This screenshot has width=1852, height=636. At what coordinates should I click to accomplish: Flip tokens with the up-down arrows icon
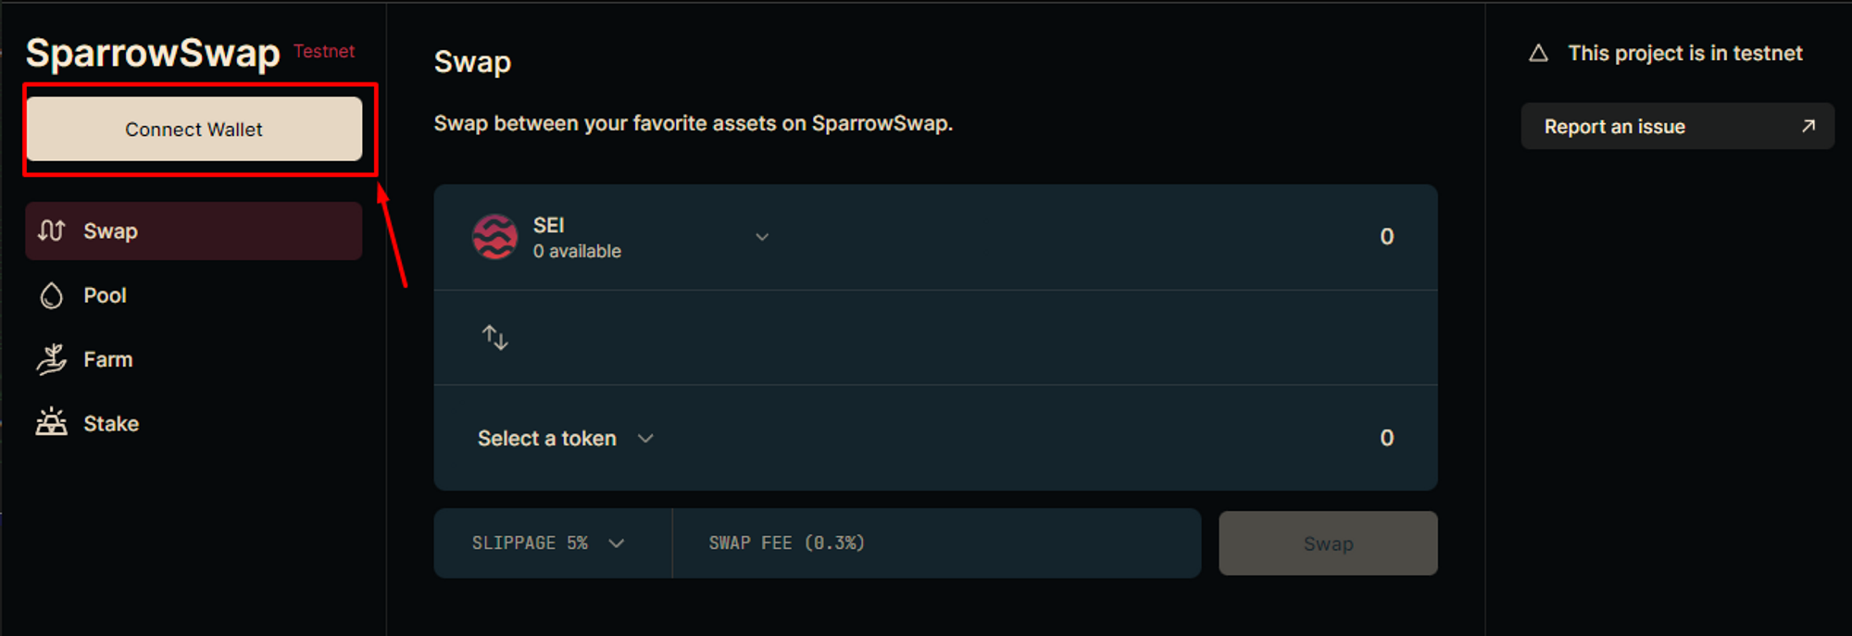pyautogui.click(x=495, y=337)
